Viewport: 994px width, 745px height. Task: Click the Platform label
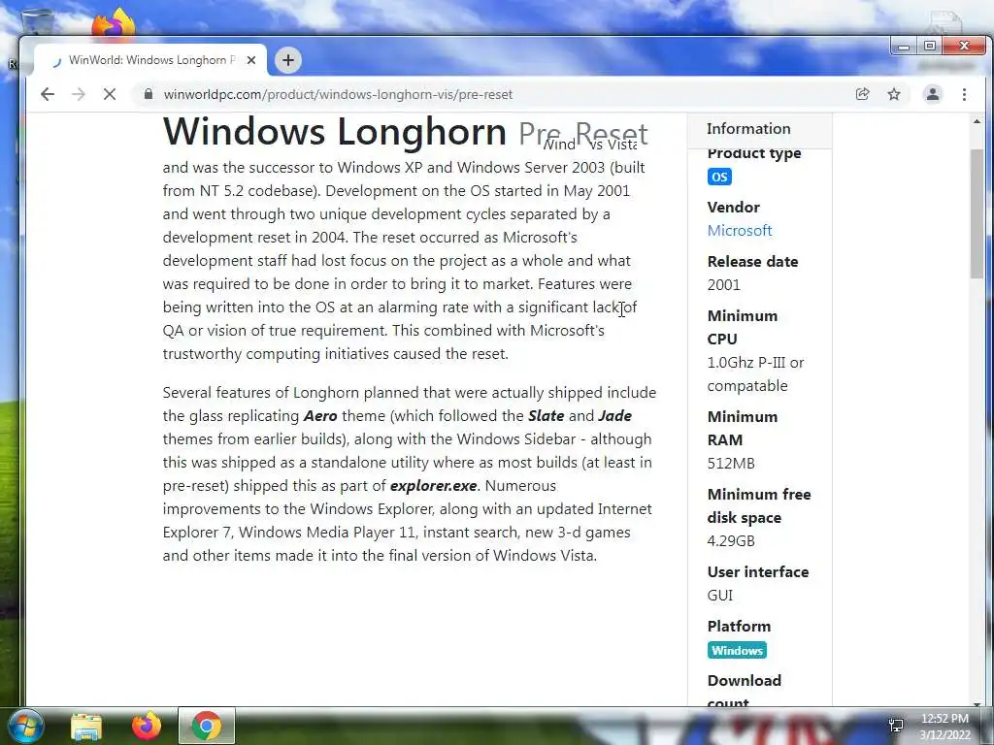[x=739, y=627]
